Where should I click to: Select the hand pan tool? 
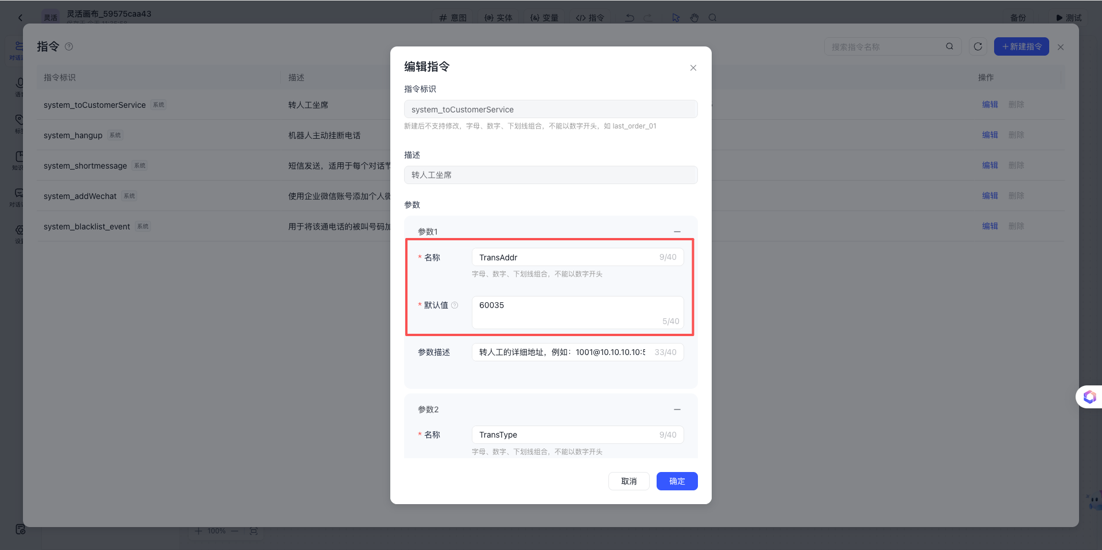(x=694, y=18)
